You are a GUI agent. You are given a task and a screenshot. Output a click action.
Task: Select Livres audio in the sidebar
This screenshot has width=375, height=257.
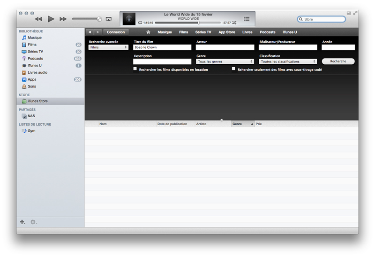pyautogui.click(x=51, y=72)
